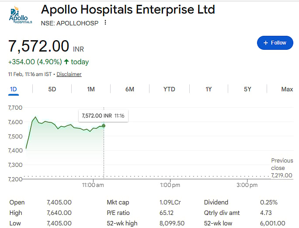
Task: Select the Max chart range
Action: point(287,89)
